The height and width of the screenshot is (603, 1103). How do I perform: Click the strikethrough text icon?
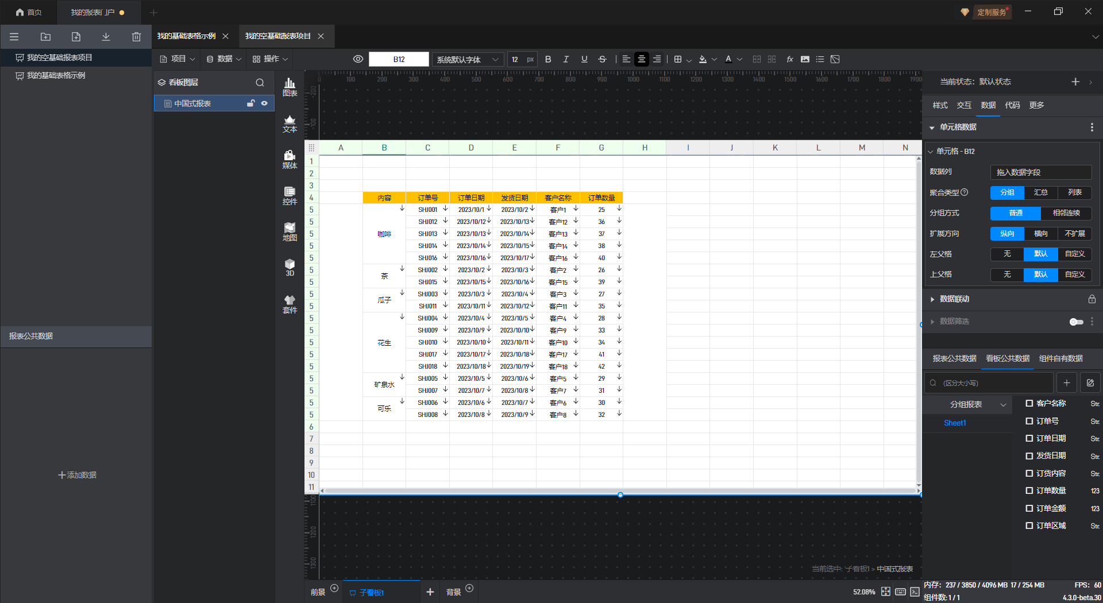point(602,59)
